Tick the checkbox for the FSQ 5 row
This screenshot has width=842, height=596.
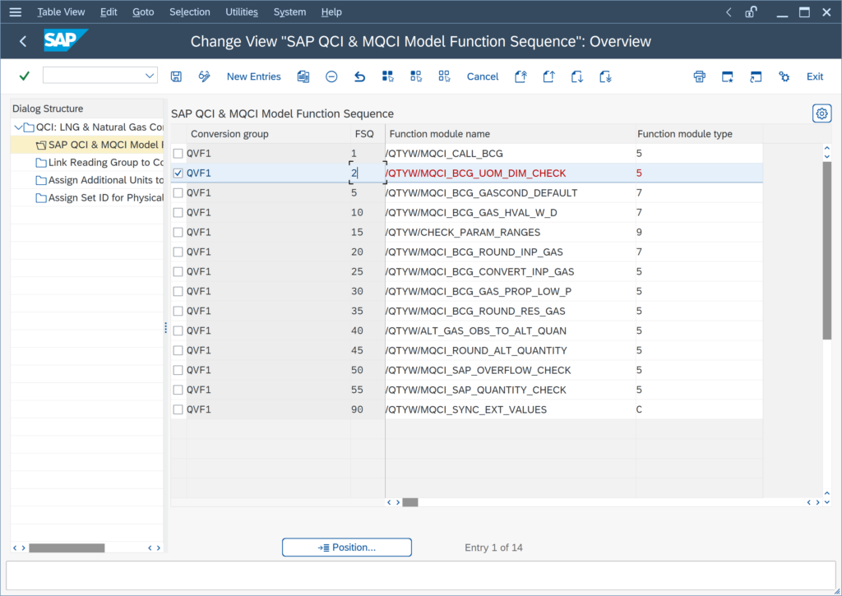tap(178, 192)
